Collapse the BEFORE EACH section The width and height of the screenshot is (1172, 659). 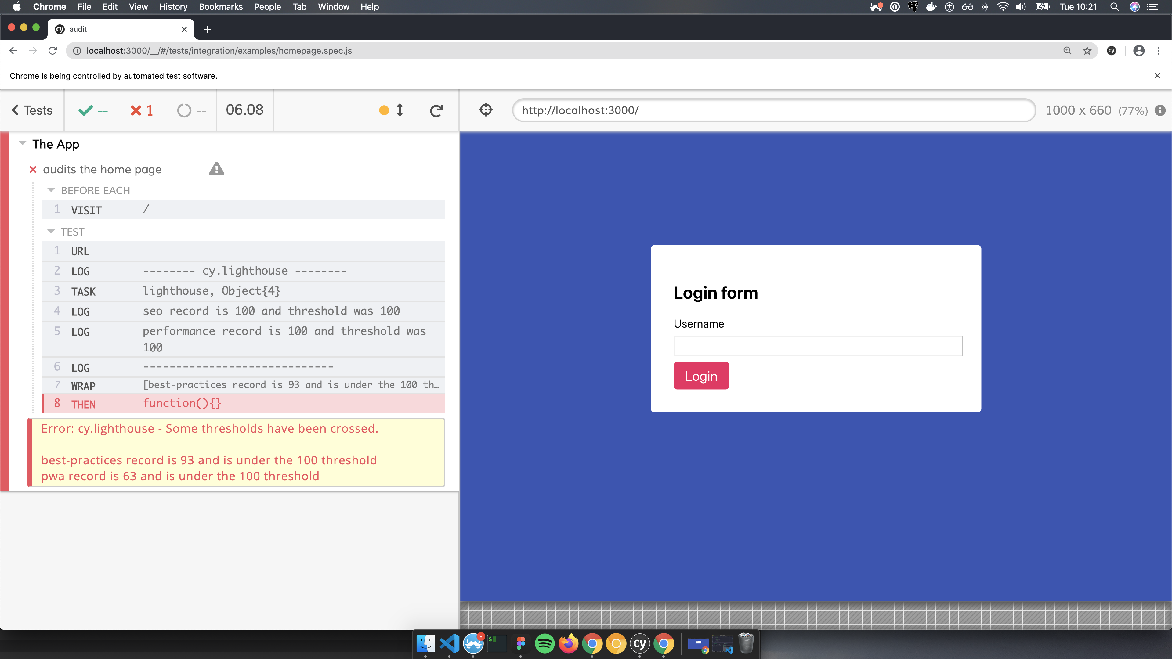pos(51,190)
